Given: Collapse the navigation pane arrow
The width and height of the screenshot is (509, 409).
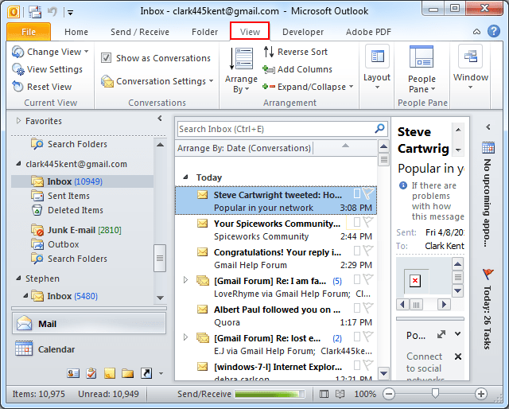Looking at the screenshot, I should (x=160, y=119).
